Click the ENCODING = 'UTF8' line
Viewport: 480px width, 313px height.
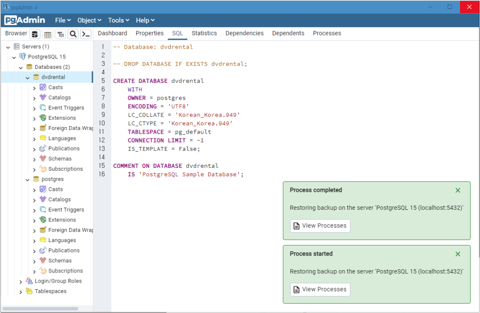(158, 107)
